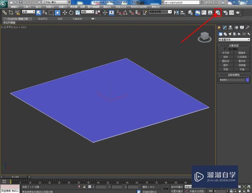Click the 平面 (Plane) primitive button
Image resolution: width=252 pixels, height=193 pixels.
(x=242, y=69)
